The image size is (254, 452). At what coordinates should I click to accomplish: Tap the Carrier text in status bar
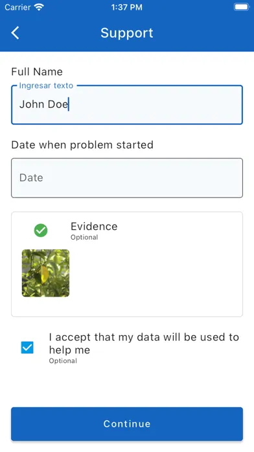pos(17,7)
